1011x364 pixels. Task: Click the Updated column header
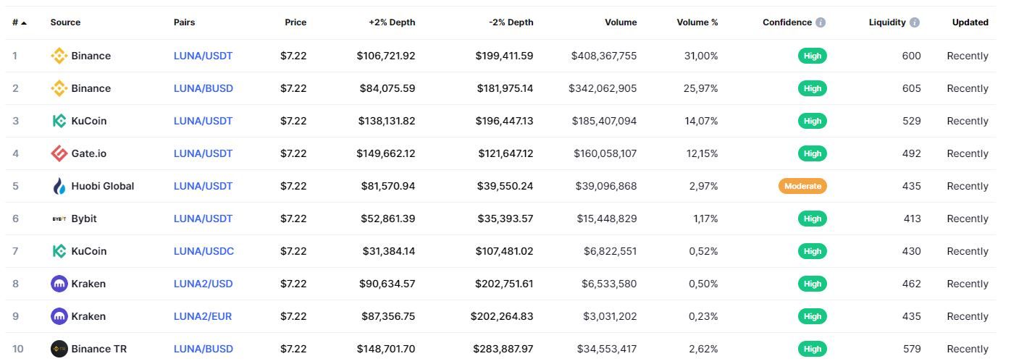[970, 22]
